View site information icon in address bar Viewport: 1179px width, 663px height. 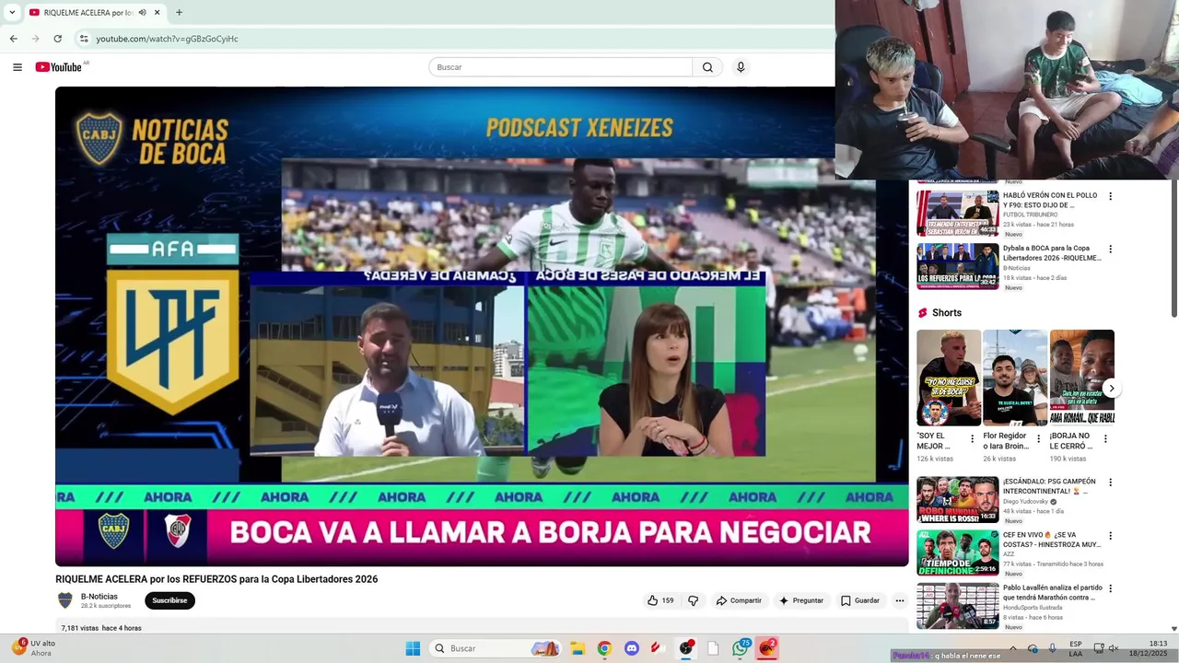(x=84, y=39)
